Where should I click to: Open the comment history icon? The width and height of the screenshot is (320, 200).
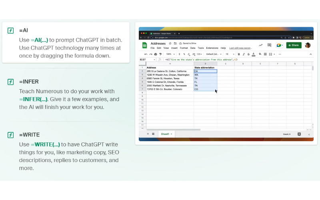[269, 45]
